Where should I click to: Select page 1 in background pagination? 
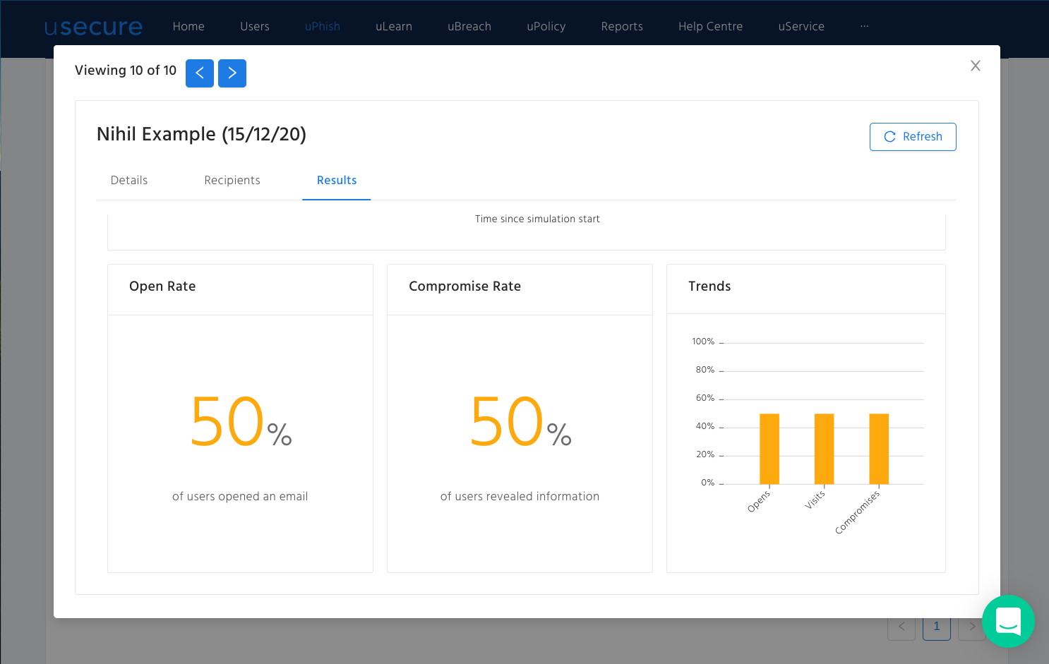pyautogui.click(x=937, y=627)
